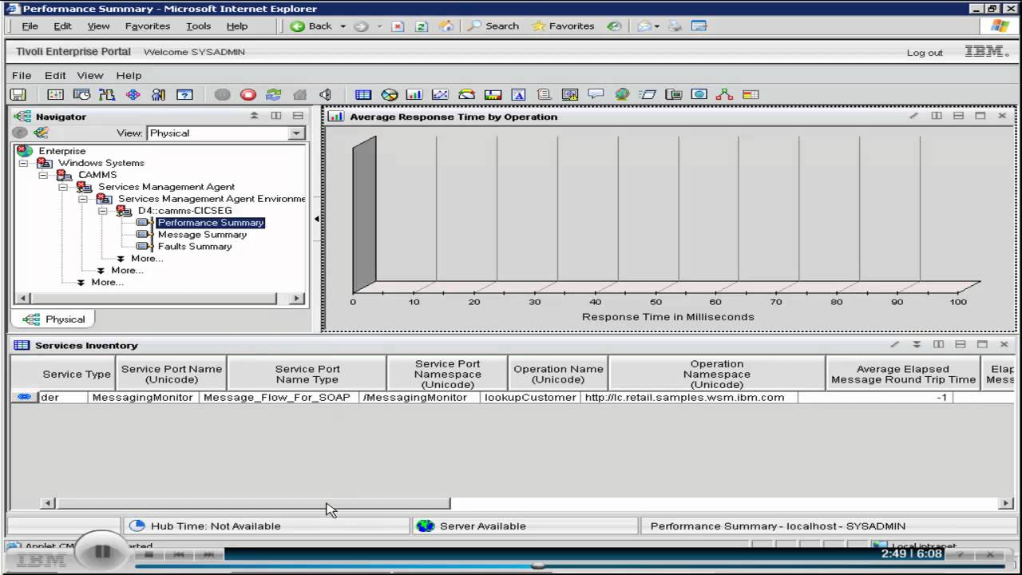Switch to the Physical navigator tab
Viewport: 1022px width, 575px height.
(54, 319)
